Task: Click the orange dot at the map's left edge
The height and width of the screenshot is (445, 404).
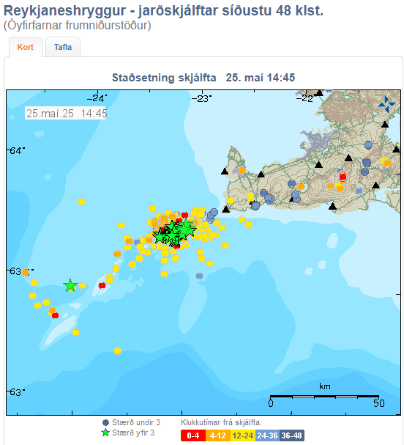Action: point(26,273)
